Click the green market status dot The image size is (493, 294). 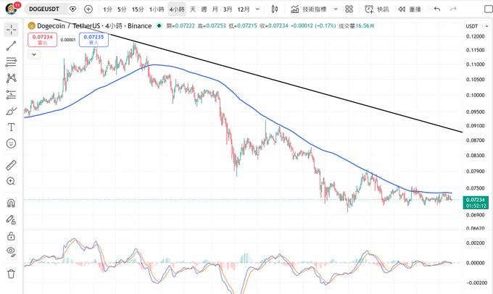click(159, 26)
